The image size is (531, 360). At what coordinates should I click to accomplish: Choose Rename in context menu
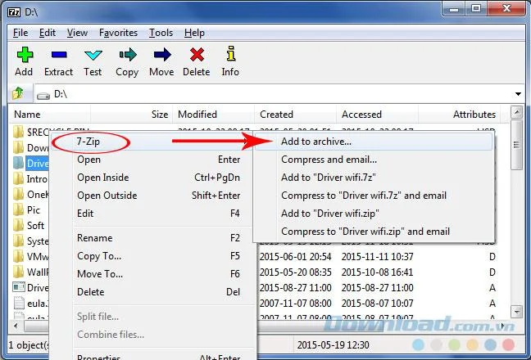152,237
